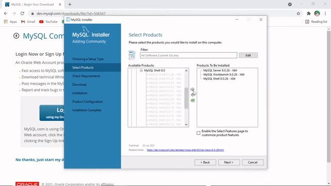Click the MySQL dolphin logo in sidebar
The width and height of the screenshot is (331, 186).
[x=85, y=29]
